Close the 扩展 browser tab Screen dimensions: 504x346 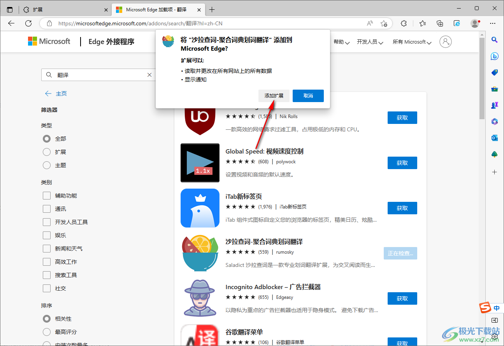point(106,10)
